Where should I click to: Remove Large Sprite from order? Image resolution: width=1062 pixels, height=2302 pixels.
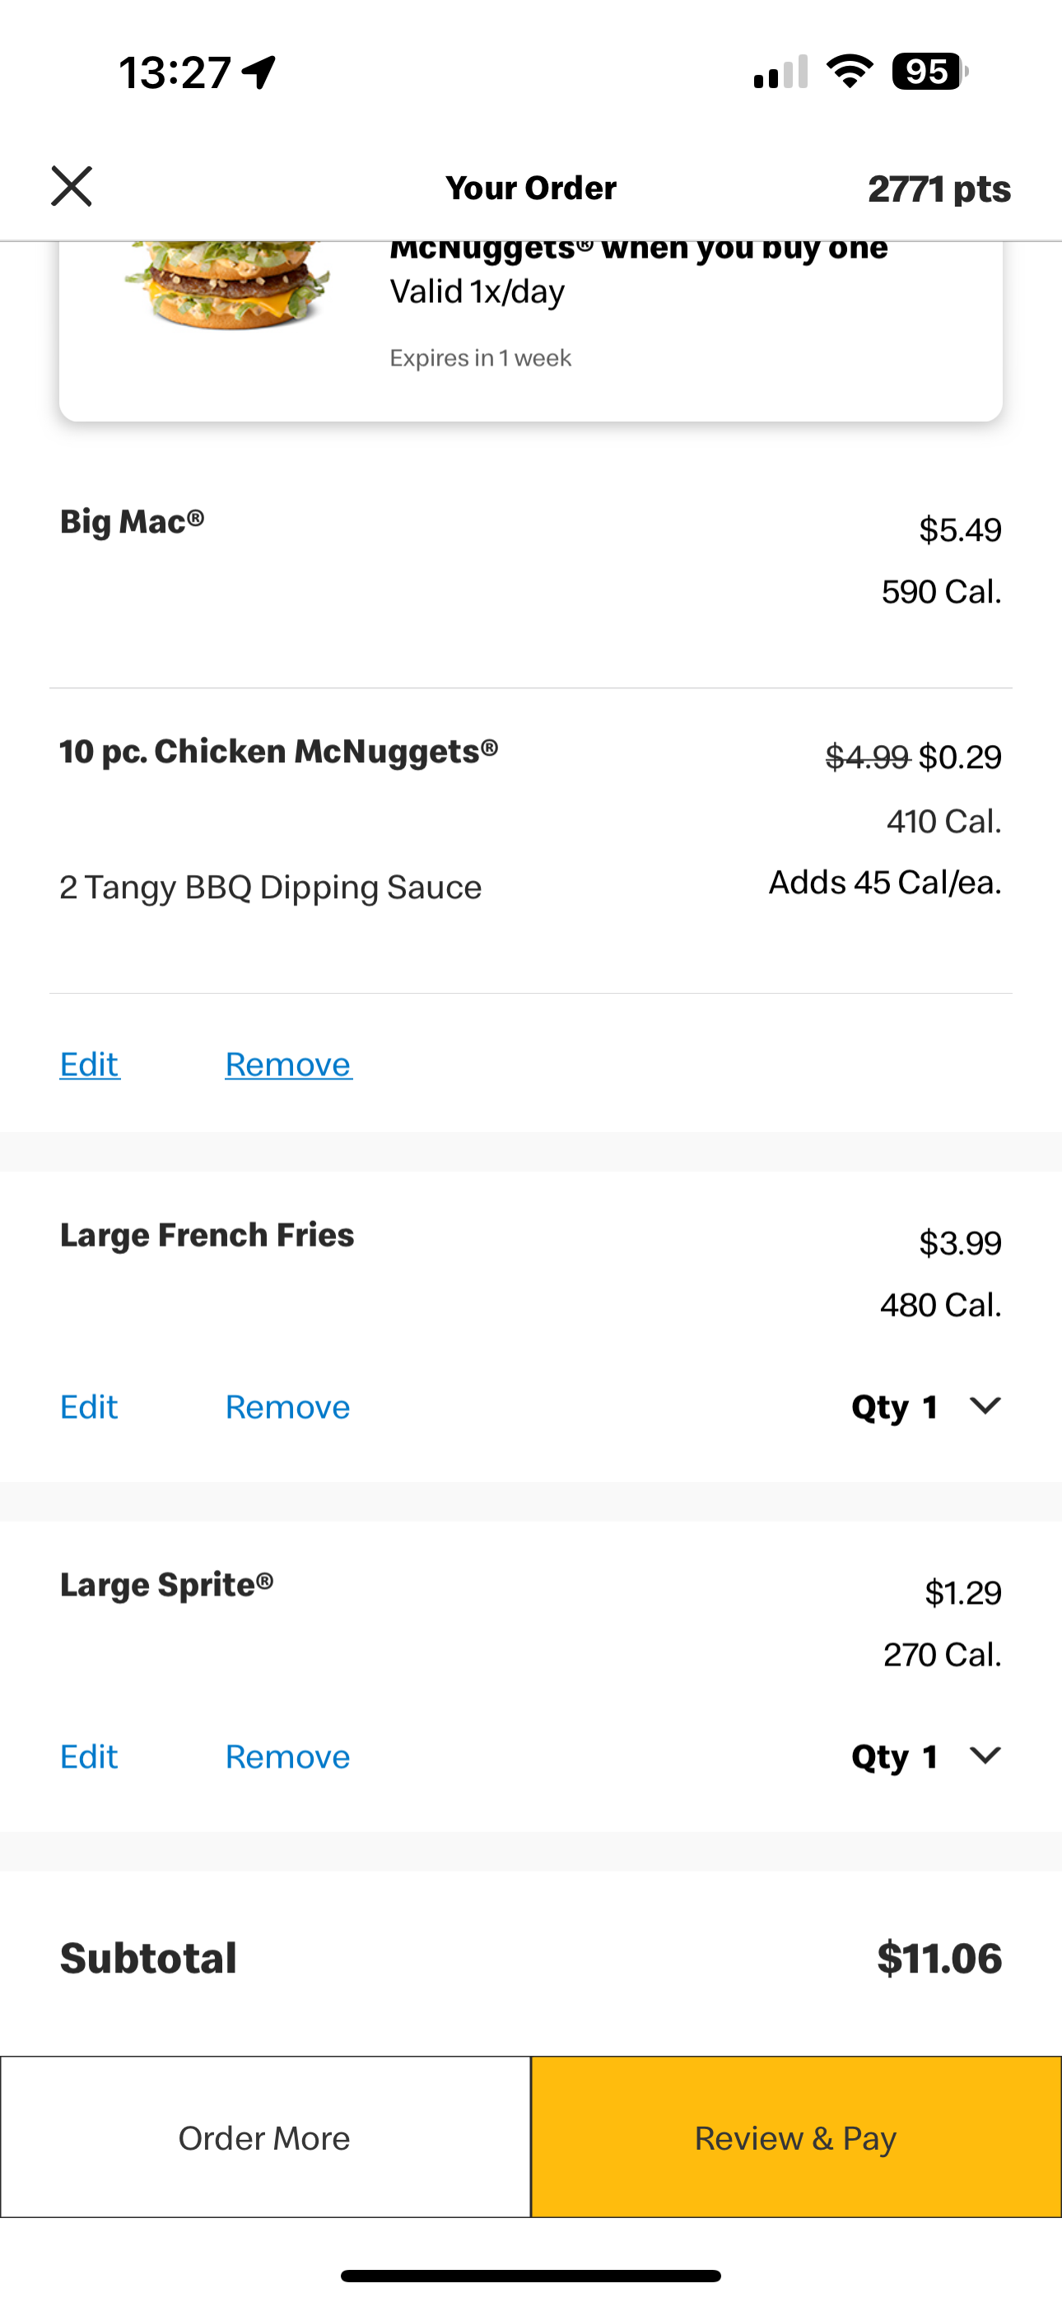pos(287,1756)
